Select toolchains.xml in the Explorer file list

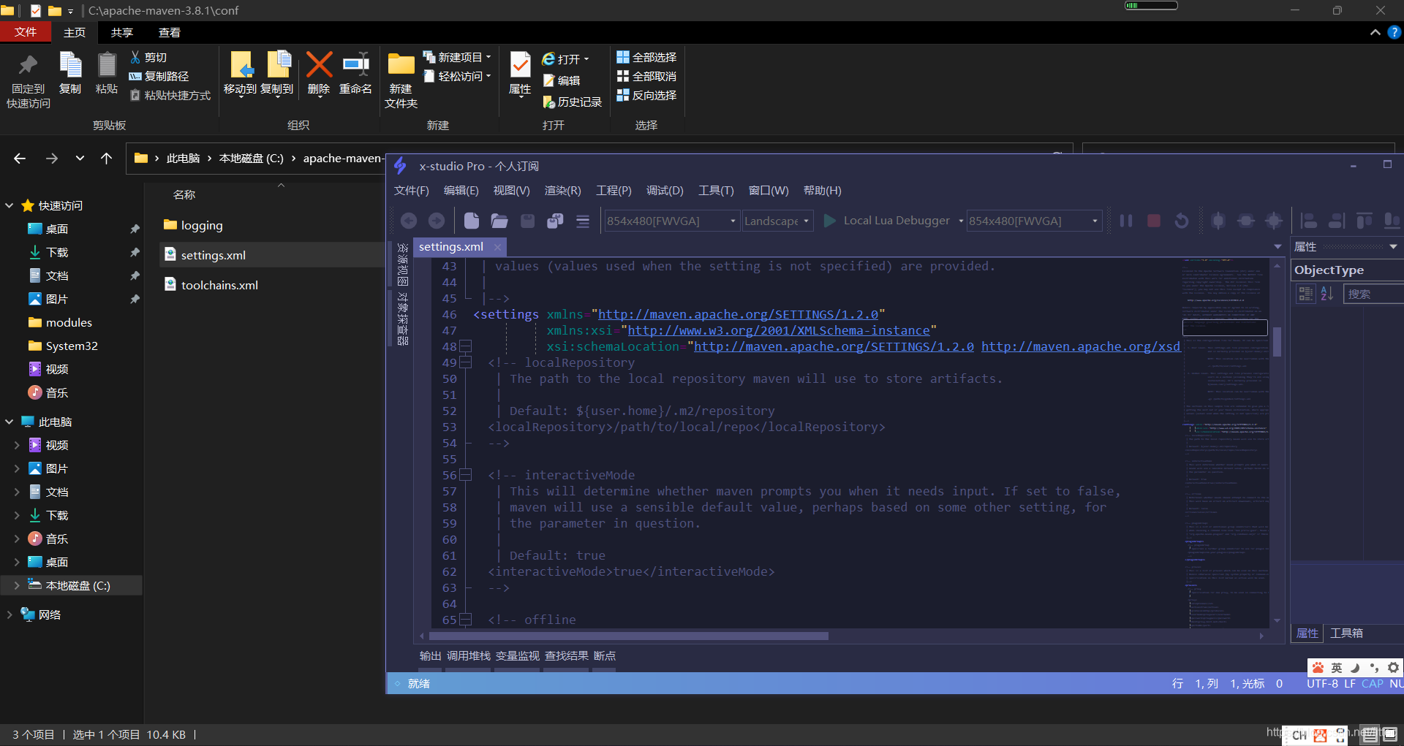pyautogui.click(x=219, y=285)
